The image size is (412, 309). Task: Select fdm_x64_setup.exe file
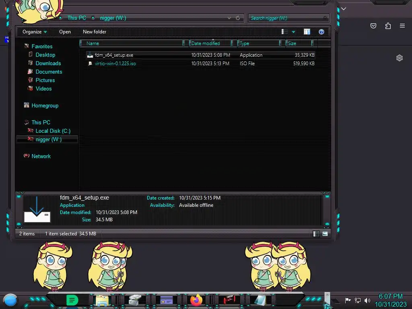pyautogui.click(x=114, y=55)
